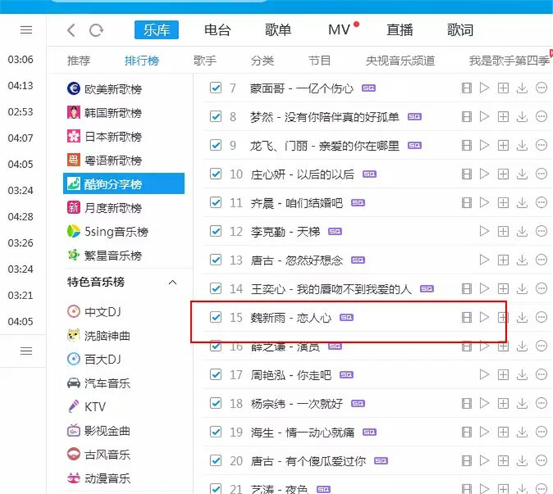Image resolution: width=553 pixels, height=494 pixels.
Task: Select the 歌手 sub-tab
Action: click(x=205, y=61)
